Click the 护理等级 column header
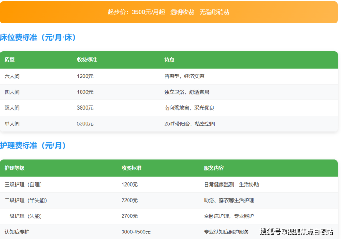This screenshot has width=341, height=239. [15, 168]
